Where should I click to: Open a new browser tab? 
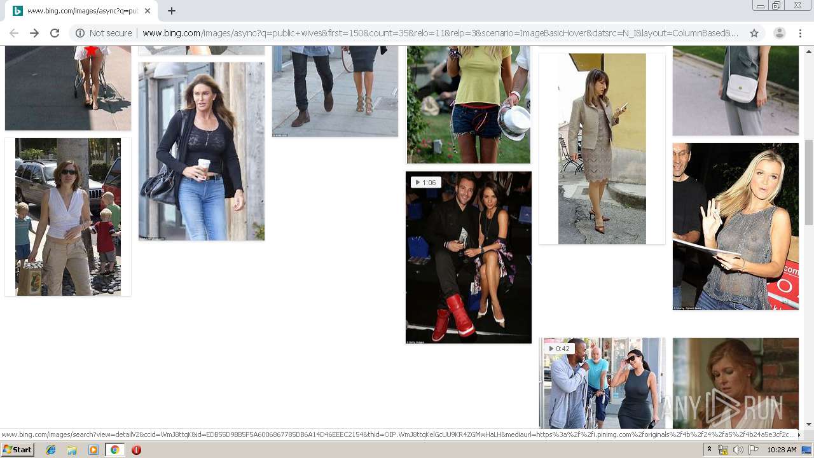(x=172, y=11)
